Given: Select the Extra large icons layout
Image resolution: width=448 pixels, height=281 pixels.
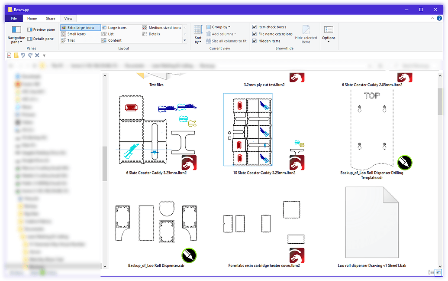Looking at the screenshot, I should pos(81,27).
